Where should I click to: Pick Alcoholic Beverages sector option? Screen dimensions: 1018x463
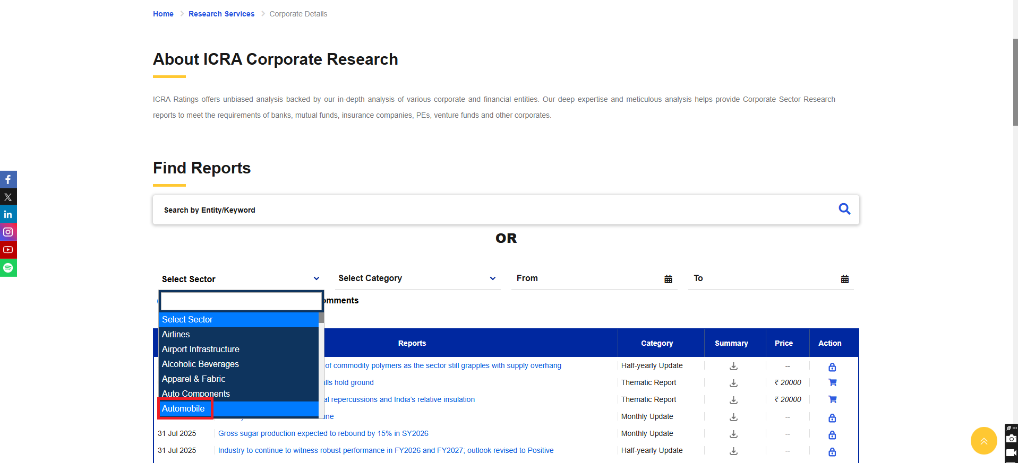pyautogui.click(x=201, y=364)
